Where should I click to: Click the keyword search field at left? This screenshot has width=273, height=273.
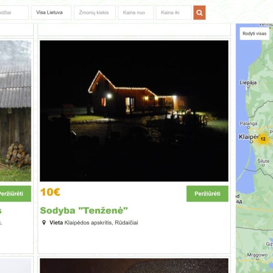click(x=14, y=13)
